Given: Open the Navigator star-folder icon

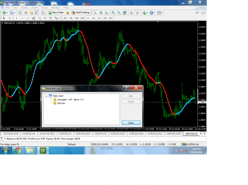Looking at the screenshot, I should [x=32, y=13].
